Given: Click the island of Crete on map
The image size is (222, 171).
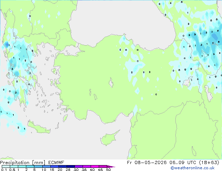Looking at the screenshot, I should [x=39, y=127].
